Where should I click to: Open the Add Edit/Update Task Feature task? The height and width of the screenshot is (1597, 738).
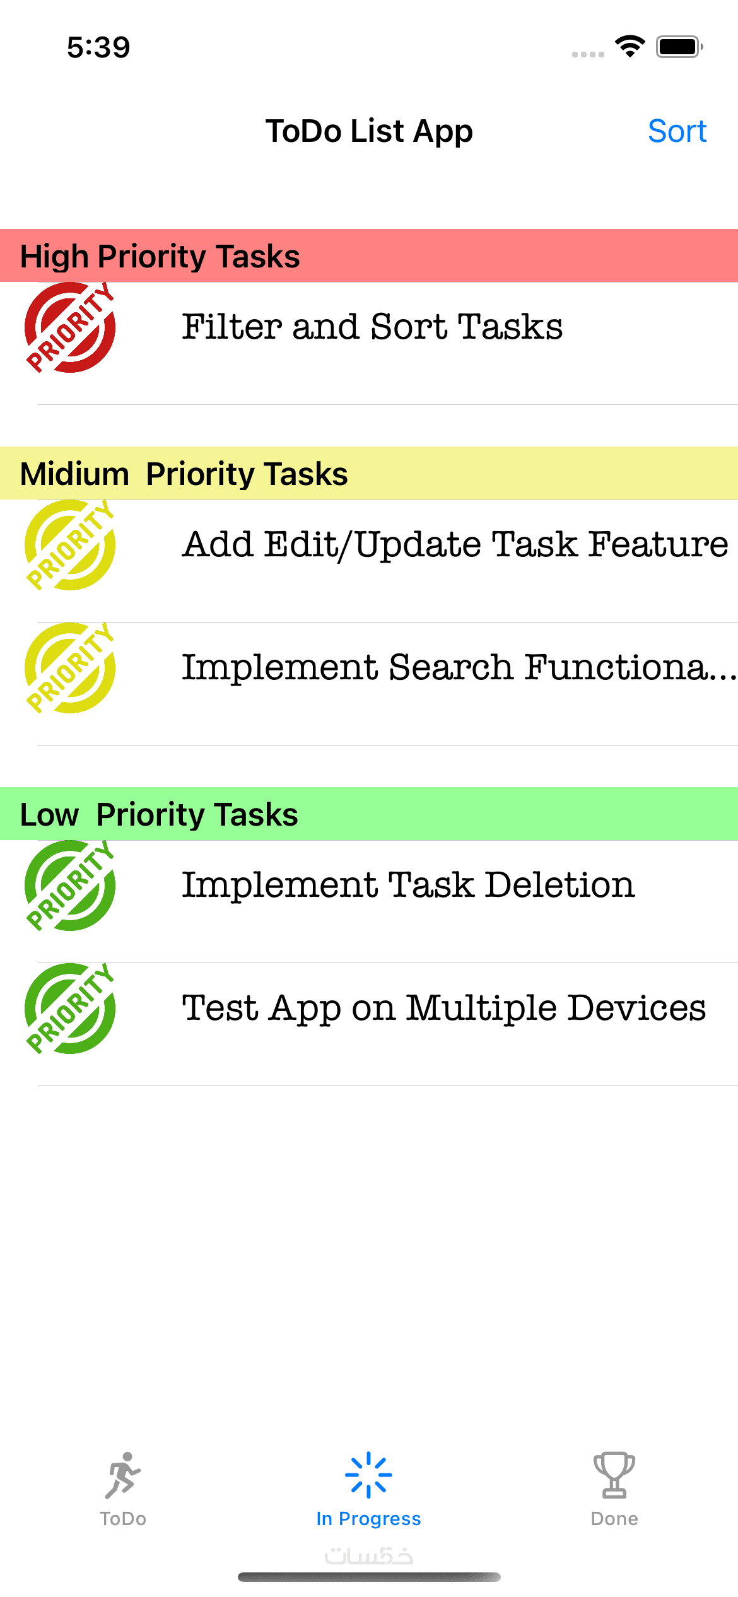coord(454,545)
